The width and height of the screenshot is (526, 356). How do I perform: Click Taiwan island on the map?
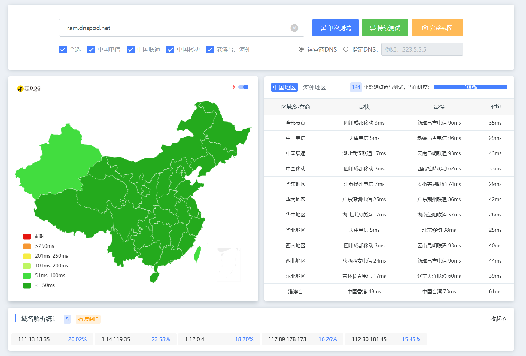click(x=198, y=254)
